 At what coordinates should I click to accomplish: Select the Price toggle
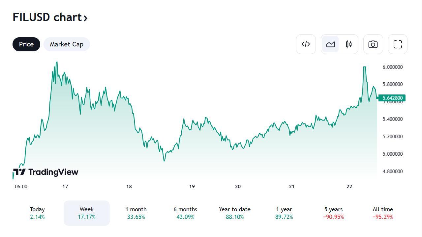pyautogui.click(x=26, y=44)
